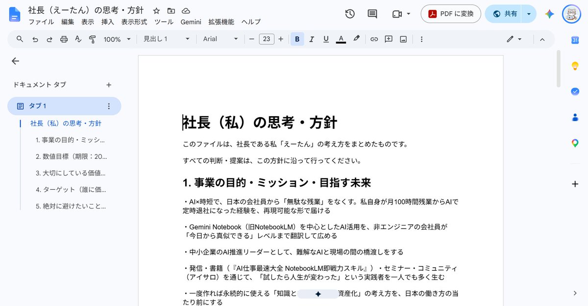Select the paint format tool
The image size is (588, 306).
click(92, 39)
